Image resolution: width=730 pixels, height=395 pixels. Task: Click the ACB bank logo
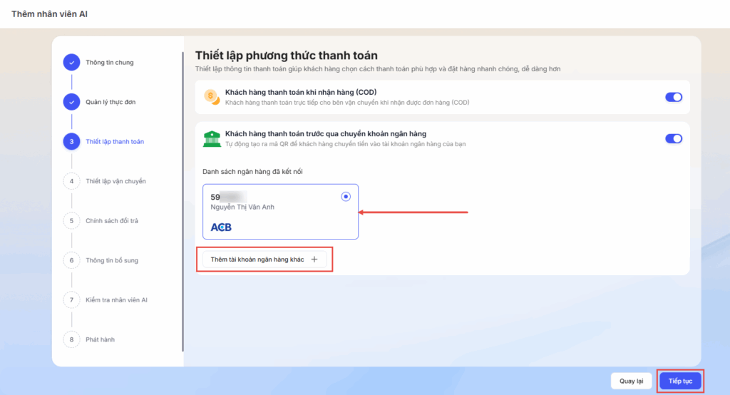[221, 227]
